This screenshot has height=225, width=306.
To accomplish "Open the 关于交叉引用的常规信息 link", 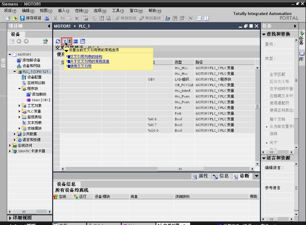I will (90, 61).
